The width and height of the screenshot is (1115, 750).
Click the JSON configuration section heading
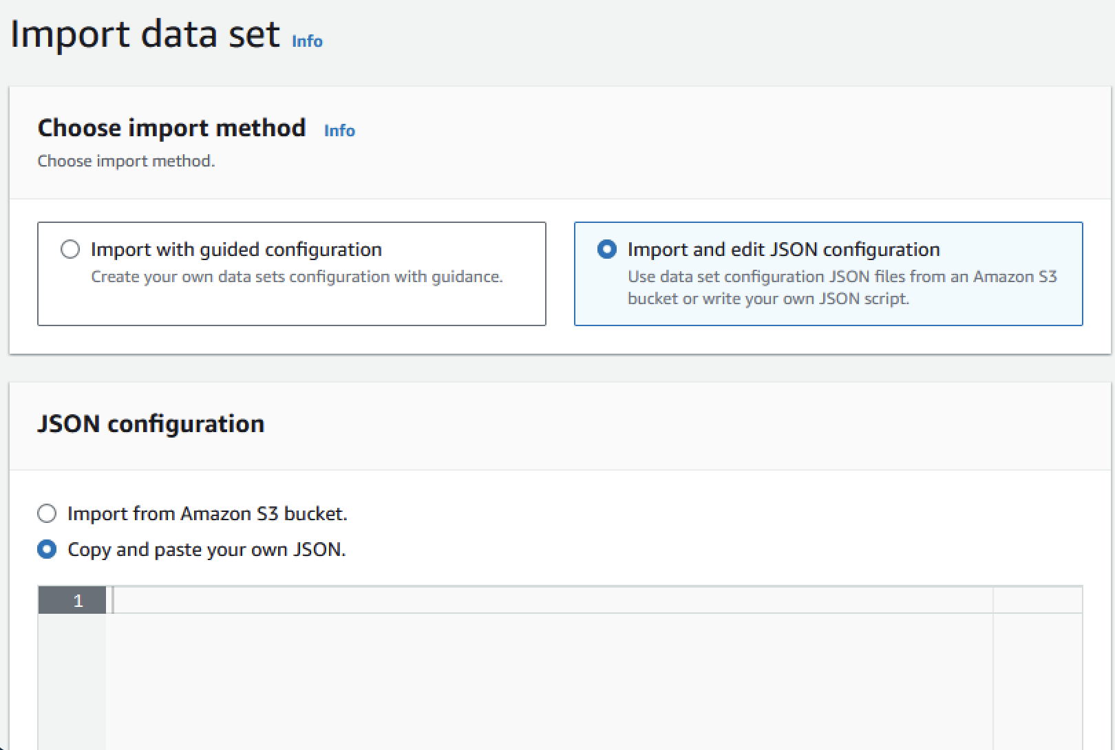[x=151, y=424]
